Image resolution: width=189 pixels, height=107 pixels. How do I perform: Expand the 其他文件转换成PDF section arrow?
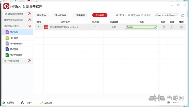(29, 20)
